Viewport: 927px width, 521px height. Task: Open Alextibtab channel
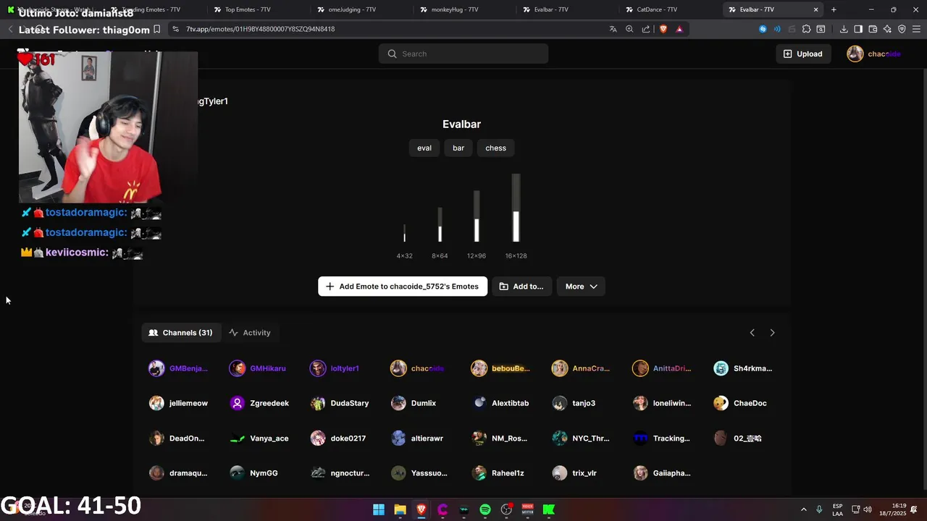(500, 403)
